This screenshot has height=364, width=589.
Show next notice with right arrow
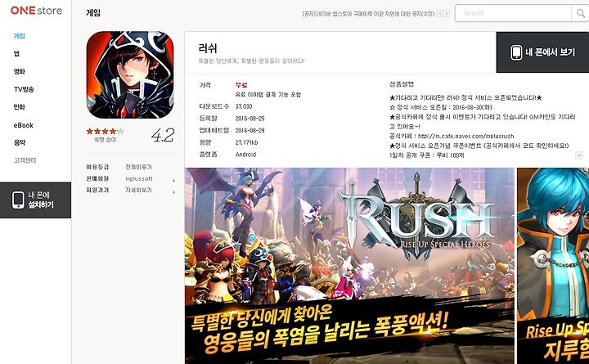tap(447, 14)
